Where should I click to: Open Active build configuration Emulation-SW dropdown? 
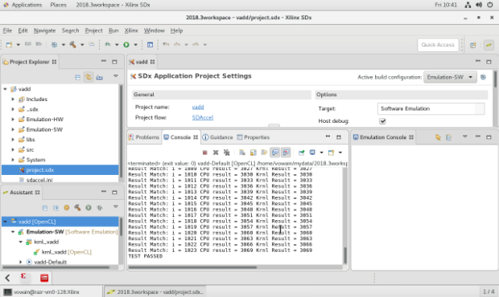450,77
